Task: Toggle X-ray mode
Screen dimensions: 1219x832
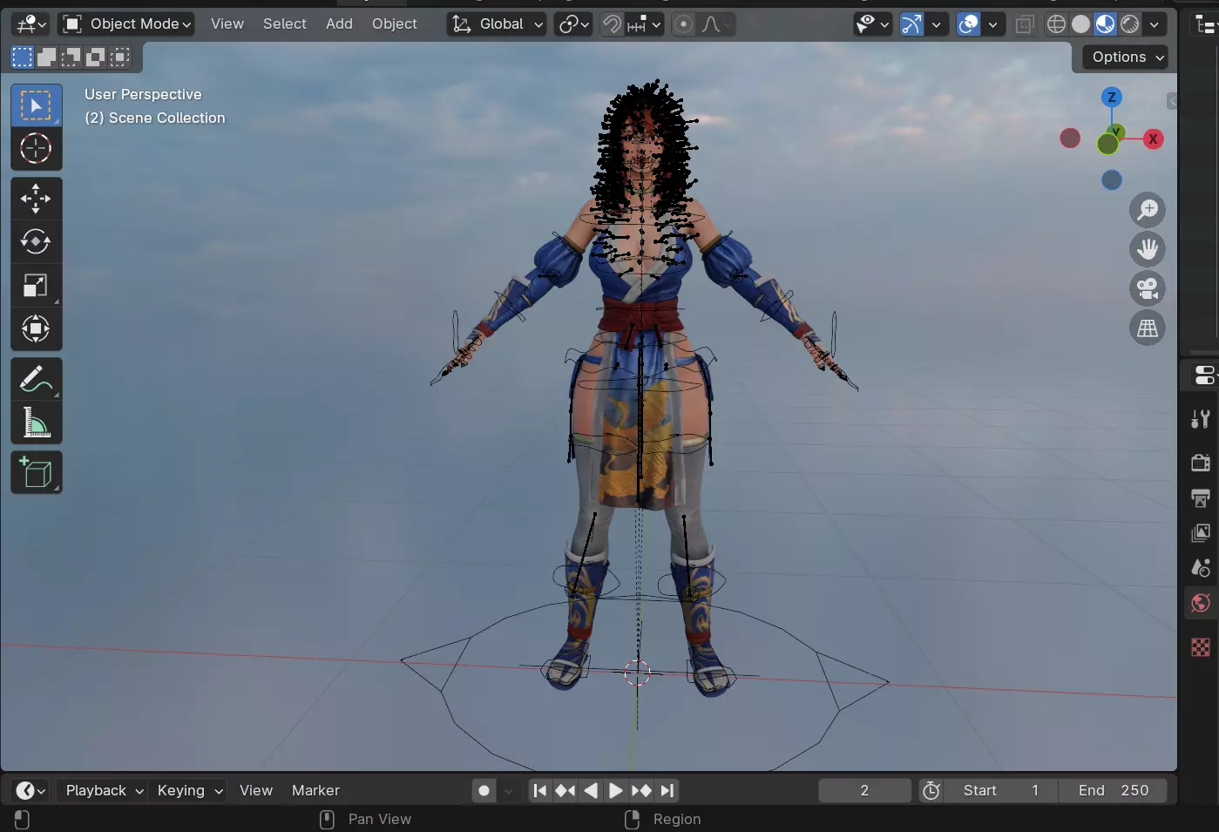Action: pos(1025,24)
